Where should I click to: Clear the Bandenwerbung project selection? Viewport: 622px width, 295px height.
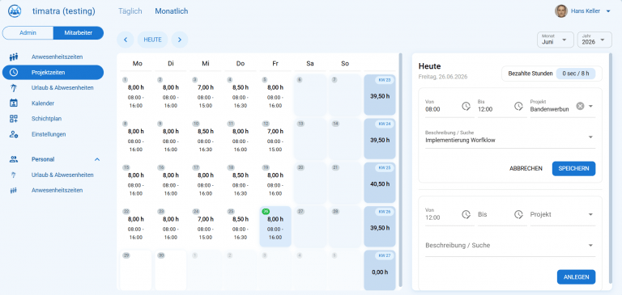click(580, 106)
